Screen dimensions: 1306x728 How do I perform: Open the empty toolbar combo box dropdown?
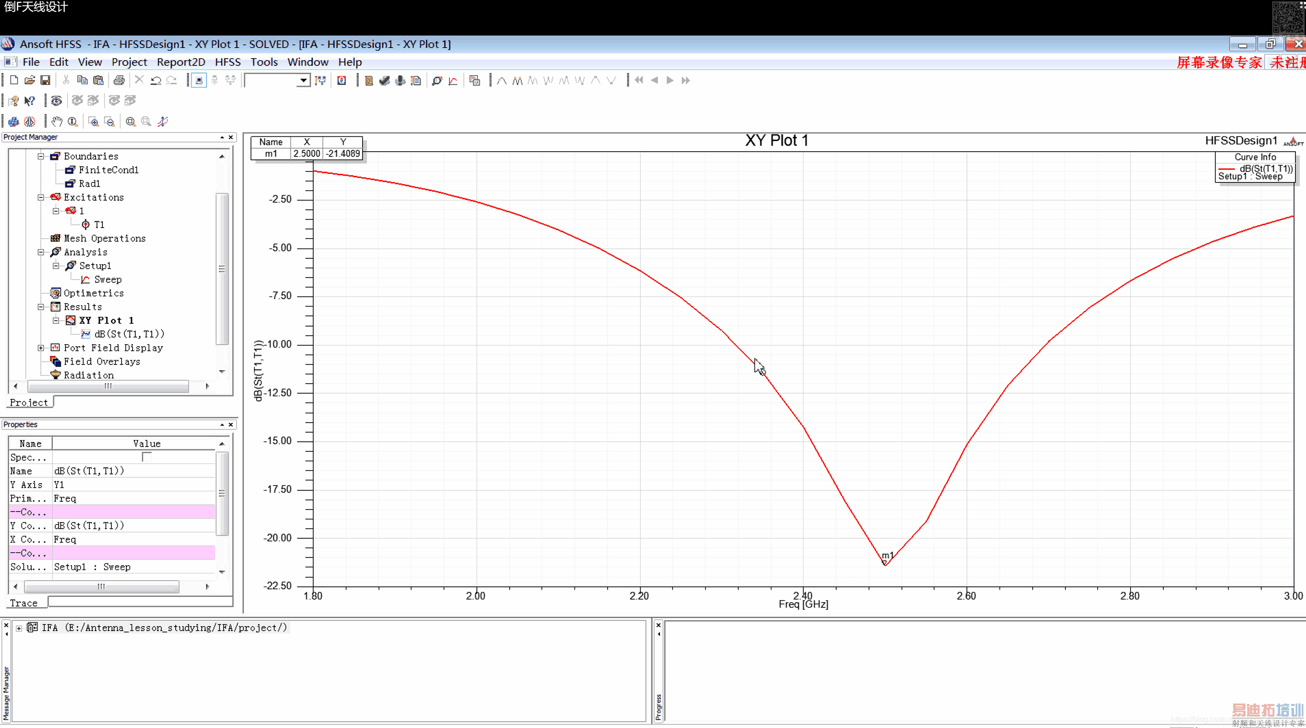(303, 80)
